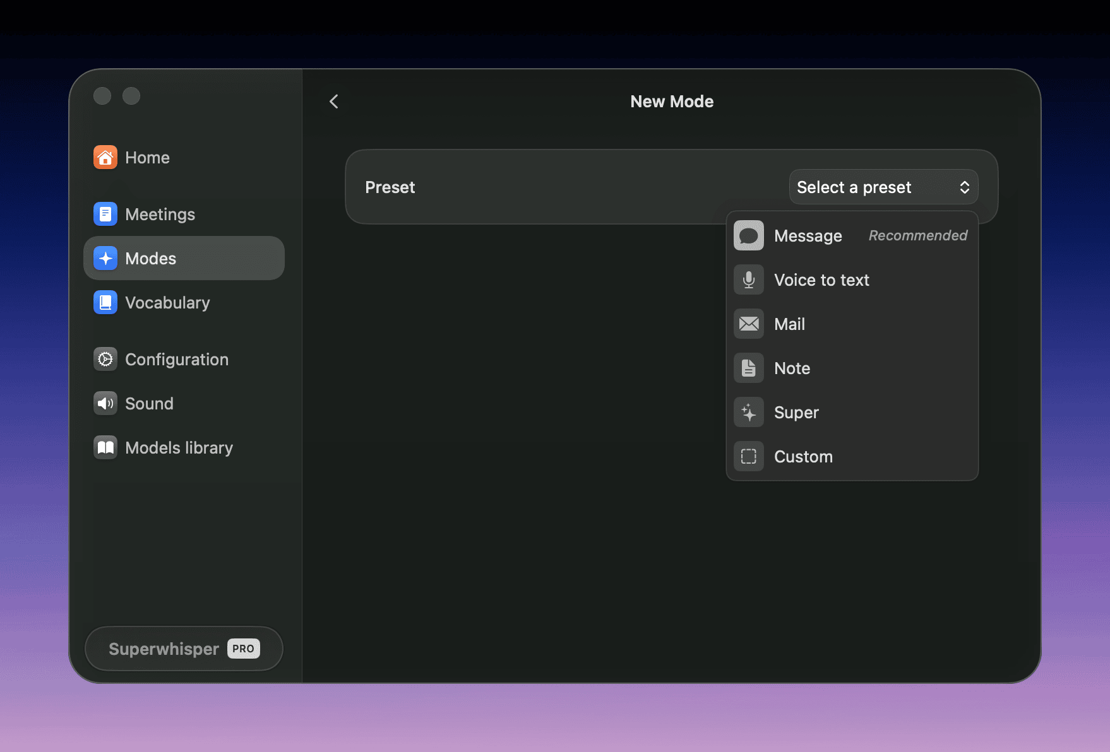Click the Mail envelope icon

pos(749,324)
